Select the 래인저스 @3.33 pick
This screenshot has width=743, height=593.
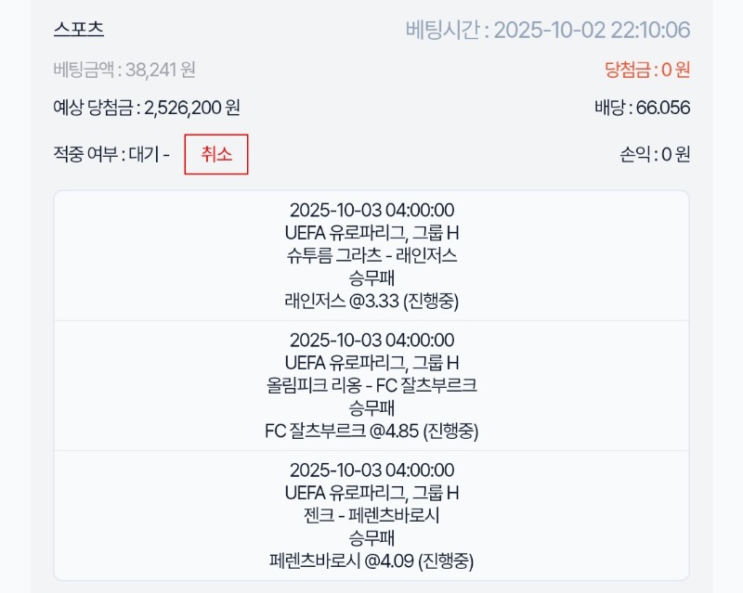coord(371,301)
